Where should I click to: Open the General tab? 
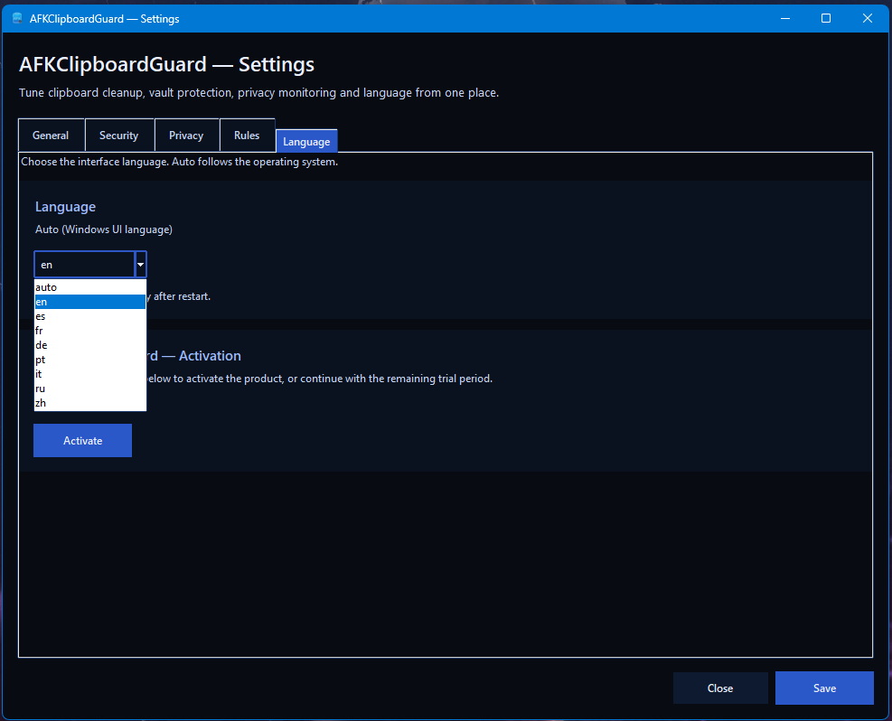[51, 136]
